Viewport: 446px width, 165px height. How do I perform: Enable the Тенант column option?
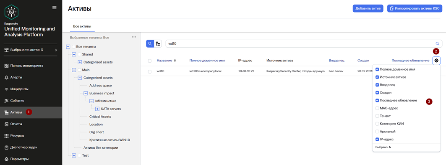(377, 116)
